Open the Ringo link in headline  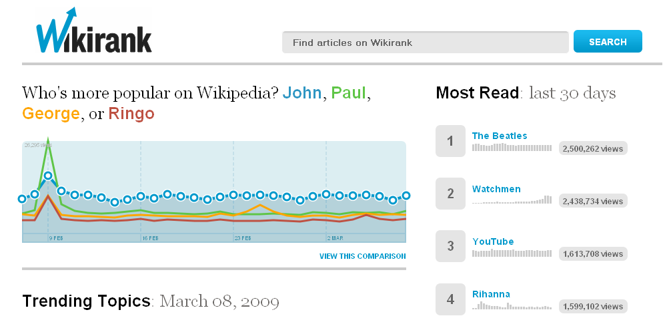tap(131, 114)
